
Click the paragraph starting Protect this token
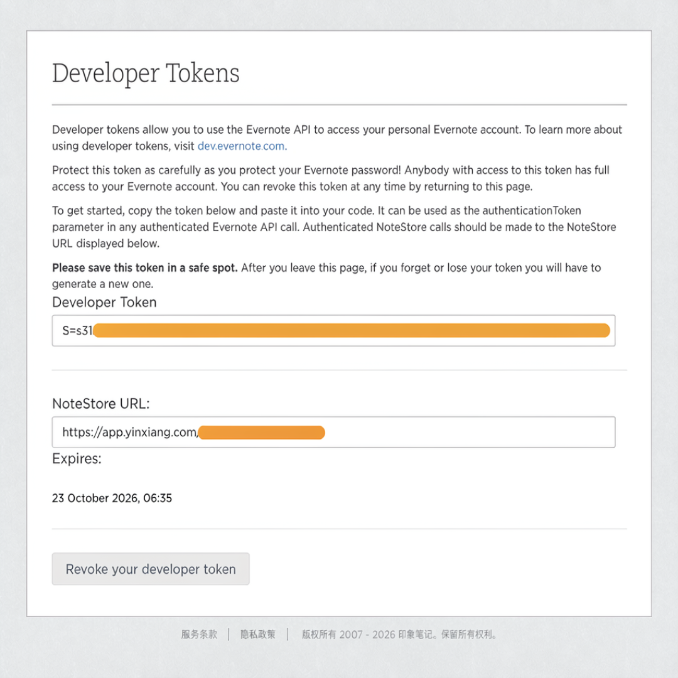coord(331,178)
